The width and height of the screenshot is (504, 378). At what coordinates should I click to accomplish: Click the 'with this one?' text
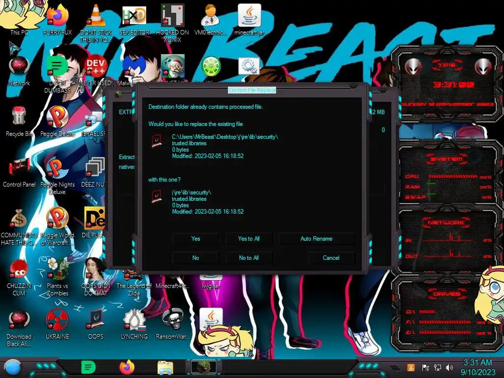coord(164,180)
